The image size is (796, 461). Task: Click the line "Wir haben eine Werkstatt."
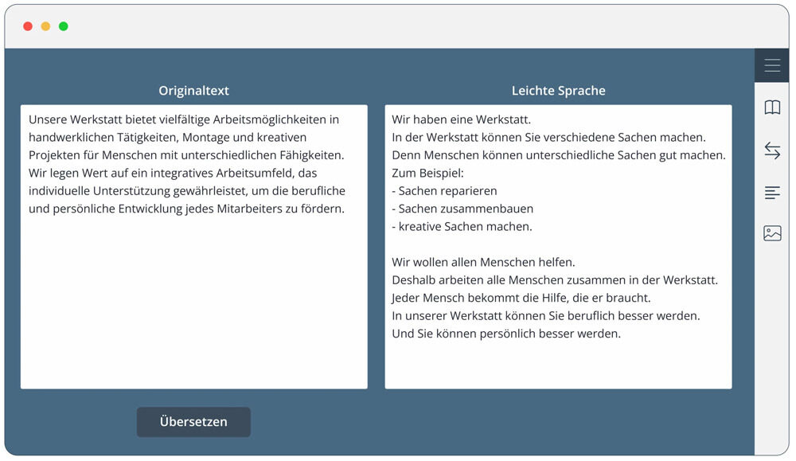point(462,119)
